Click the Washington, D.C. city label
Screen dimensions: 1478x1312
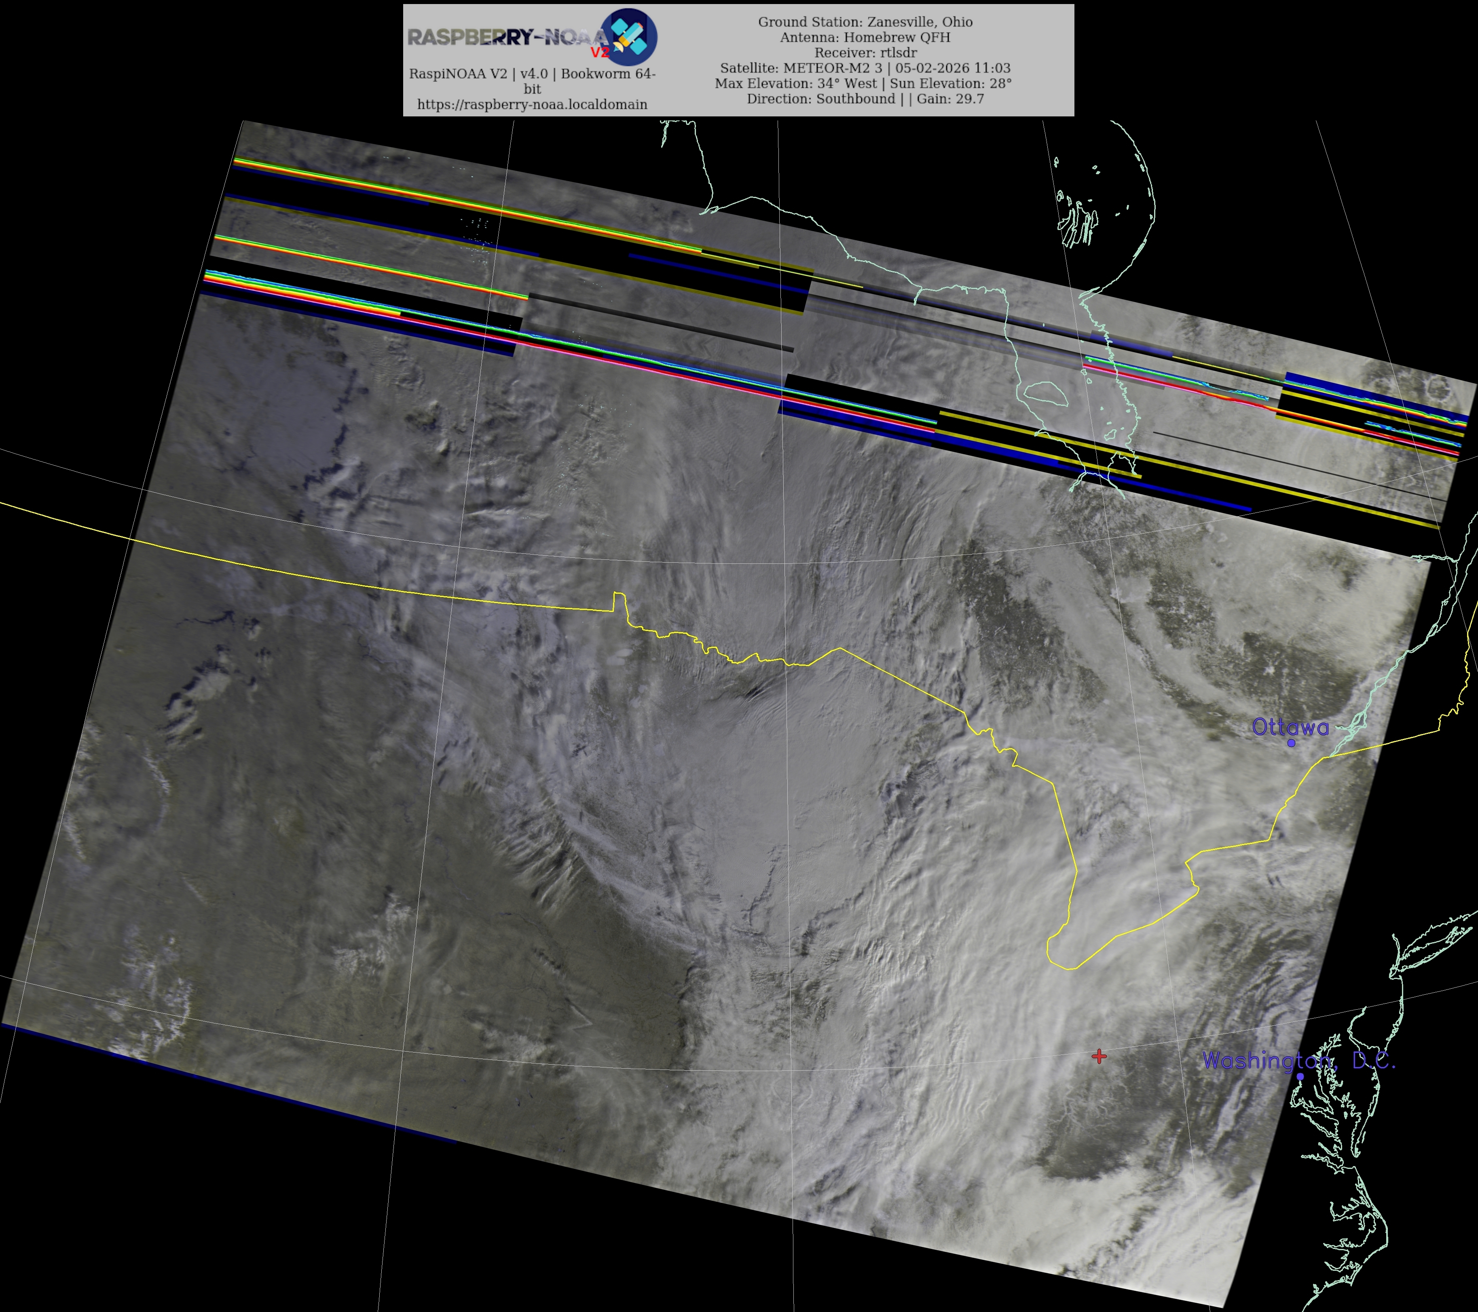pyautogui.click(x=1298, y=1061)
